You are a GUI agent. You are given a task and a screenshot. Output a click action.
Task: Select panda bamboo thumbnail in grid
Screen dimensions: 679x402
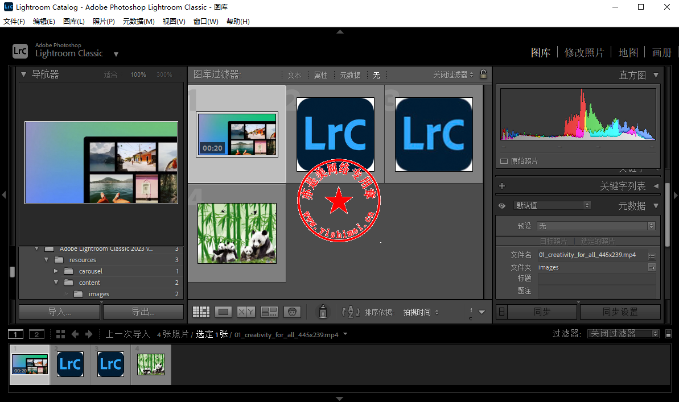pyautogui.click(x=237, y=233)
